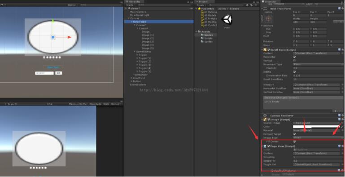Click the Page View script icon
Screen dimensions: 345x177
click(265, 146)
